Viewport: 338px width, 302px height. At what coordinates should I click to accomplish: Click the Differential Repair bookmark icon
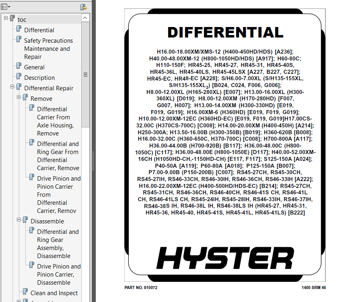tap(19, 87)
